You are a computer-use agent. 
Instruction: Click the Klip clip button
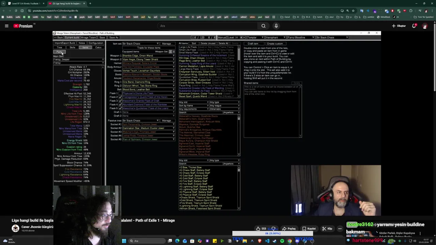(327, 229)
